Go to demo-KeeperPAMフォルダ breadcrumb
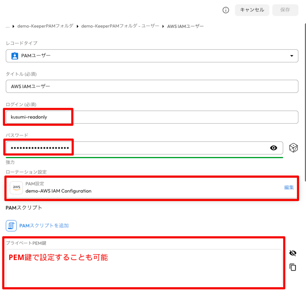This screenshot has width=306, height=293. [45, 26]
